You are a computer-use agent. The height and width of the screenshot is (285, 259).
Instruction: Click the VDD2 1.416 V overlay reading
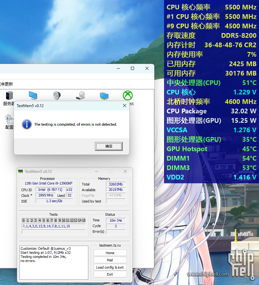211,177
